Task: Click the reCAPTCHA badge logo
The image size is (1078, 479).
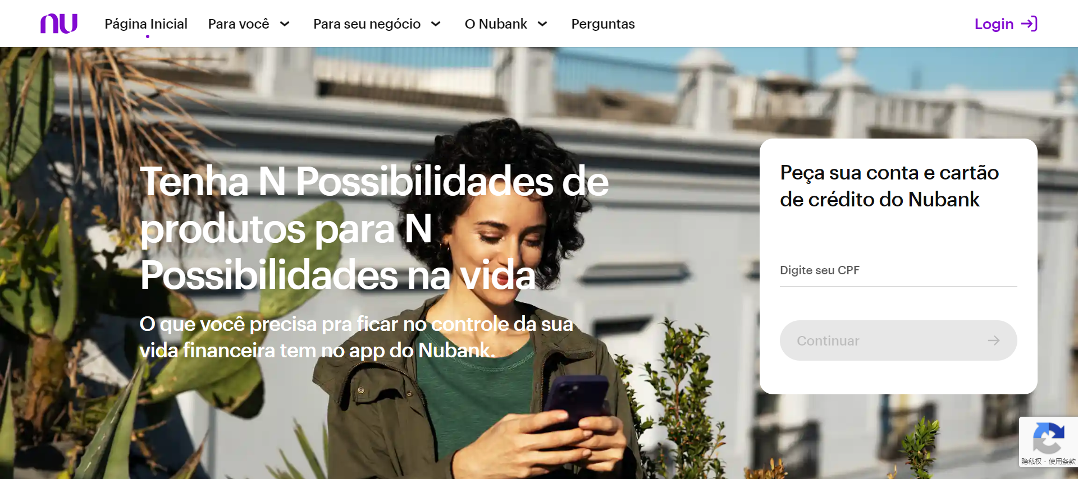Action: tap(1048, 438)
